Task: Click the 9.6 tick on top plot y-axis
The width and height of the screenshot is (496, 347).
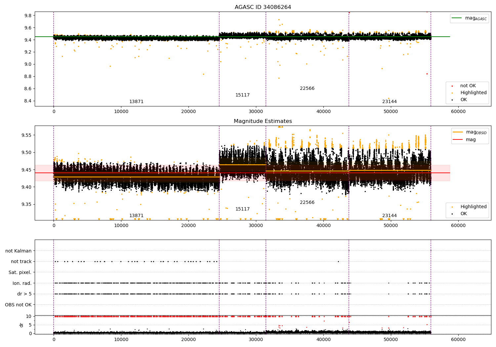Action: coord(28,28)
